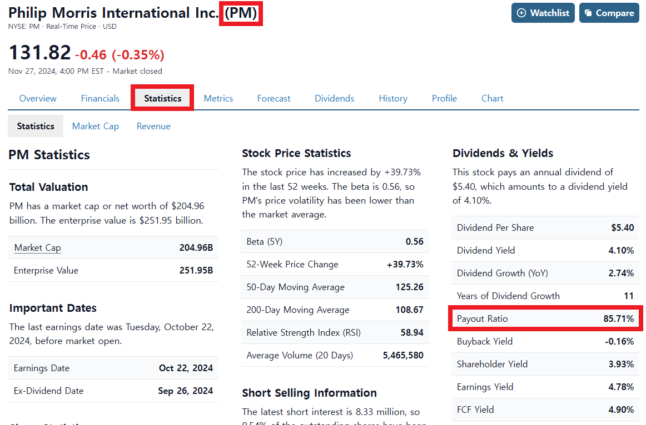Click the 50-Day Moving Average value 125.26
The height and width of the screenshot is (425, 646).
click(410, 287)
